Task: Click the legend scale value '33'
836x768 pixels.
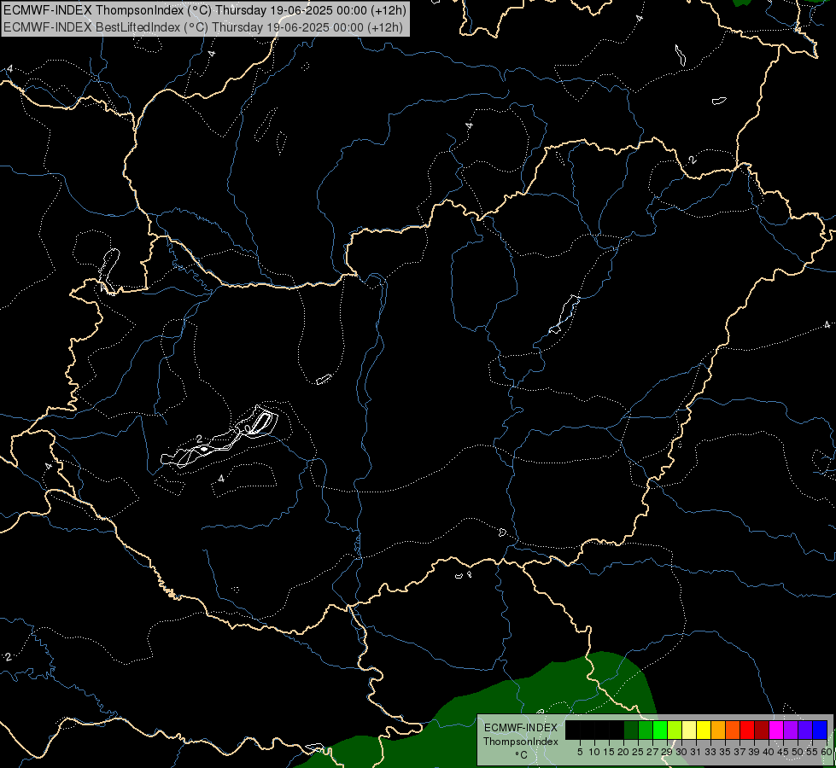Action: pyautogui.click(x=710, y=752)
